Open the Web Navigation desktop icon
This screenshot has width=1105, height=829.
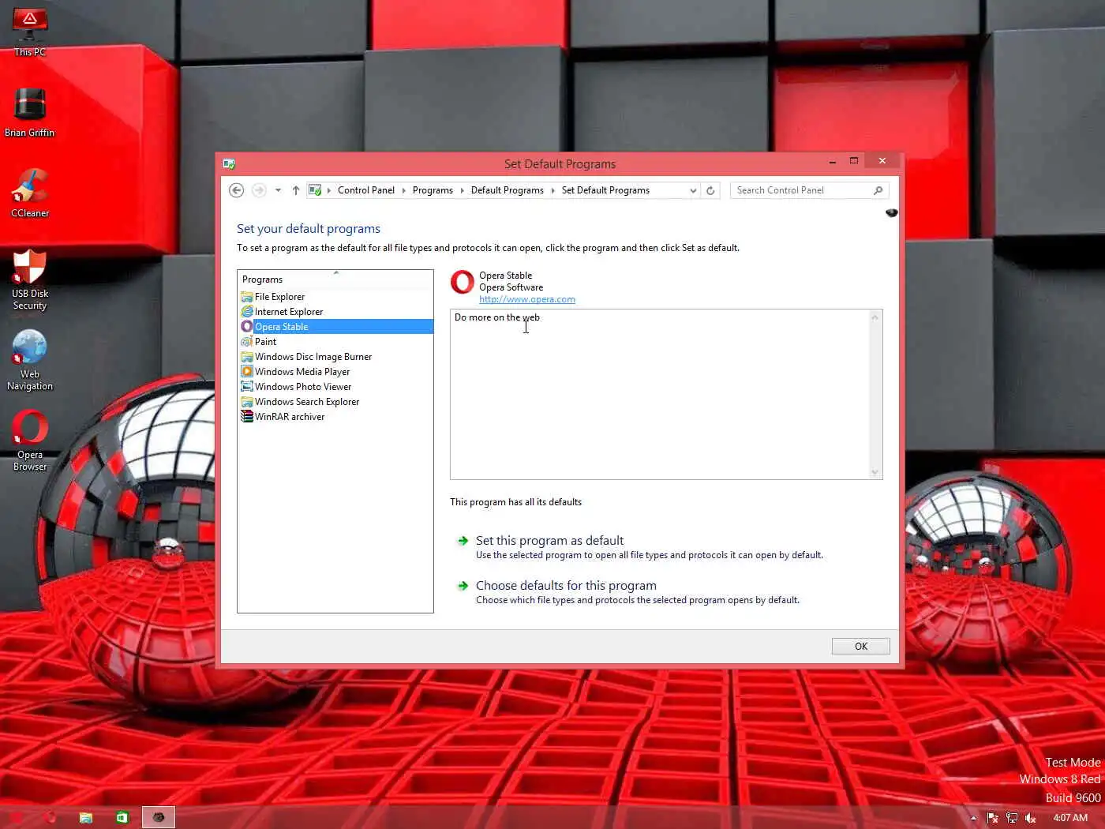[x=30, y=360]
